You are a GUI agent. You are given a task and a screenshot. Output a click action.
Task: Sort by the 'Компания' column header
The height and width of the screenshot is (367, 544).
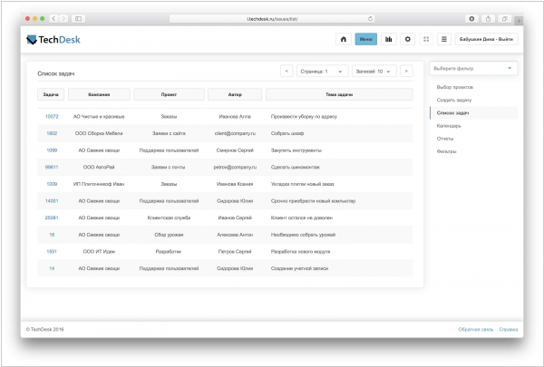pos(100,94)
